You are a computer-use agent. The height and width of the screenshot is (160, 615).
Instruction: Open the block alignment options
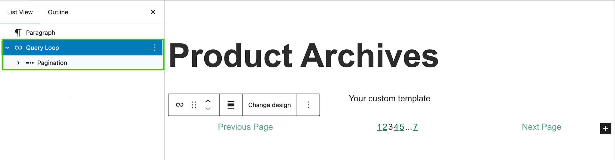tap(231, 105)
